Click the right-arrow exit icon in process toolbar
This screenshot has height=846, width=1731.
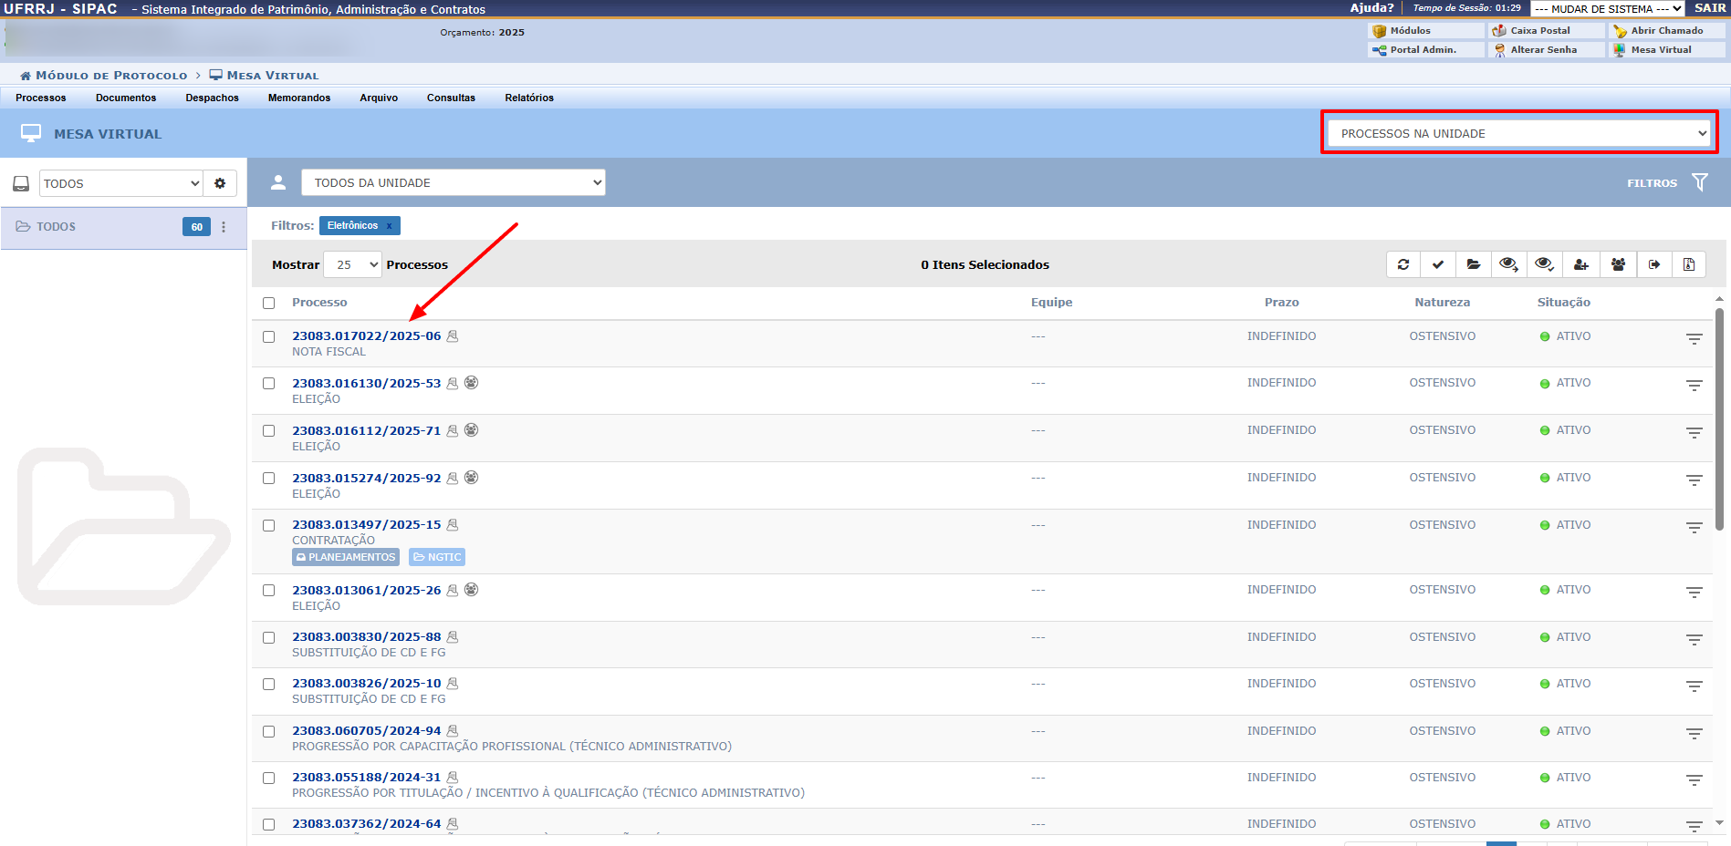pos(1654,264)
